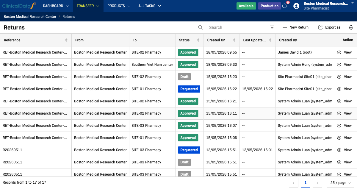Viewport: 357px width, 189px height.
Task: Go to previous page arrow
Action: 294,183
